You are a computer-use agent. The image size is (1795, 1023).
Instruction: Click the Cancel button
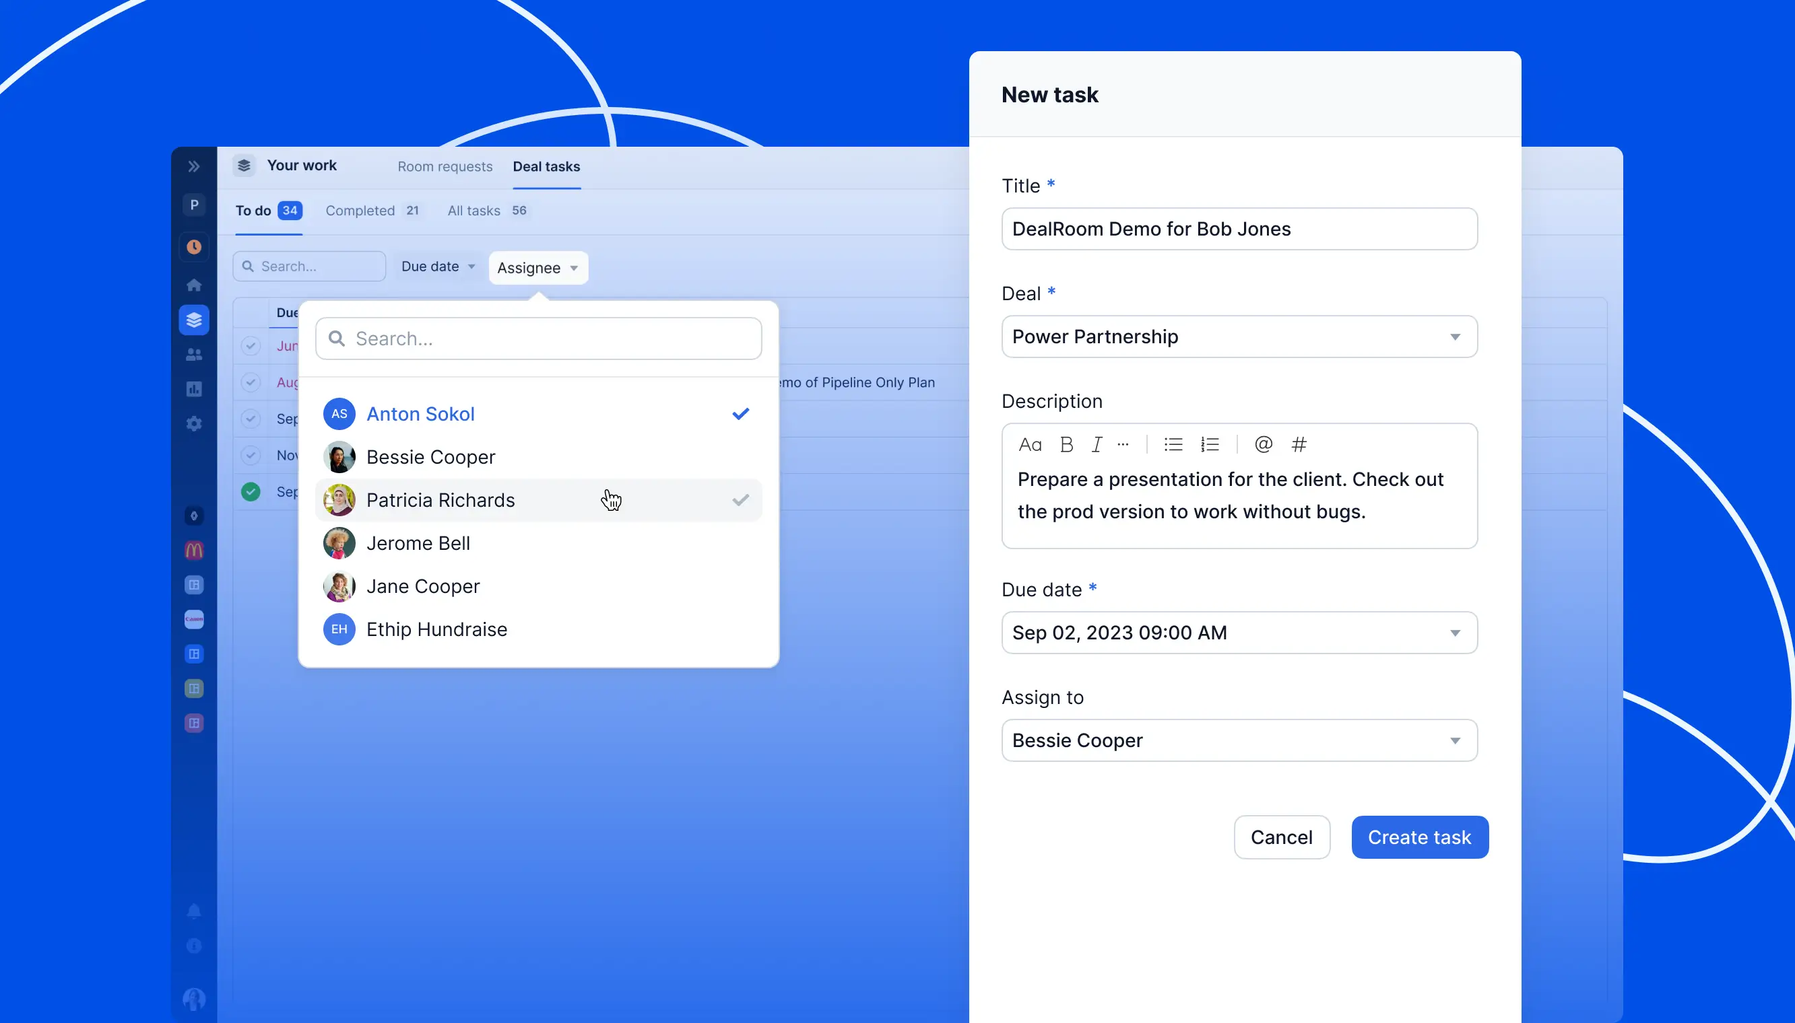coord(1281,837)
